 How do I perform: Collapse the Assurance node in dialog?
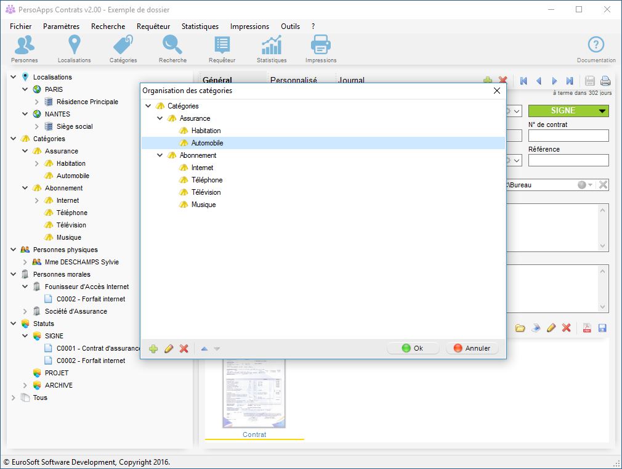tap(160, 118)
